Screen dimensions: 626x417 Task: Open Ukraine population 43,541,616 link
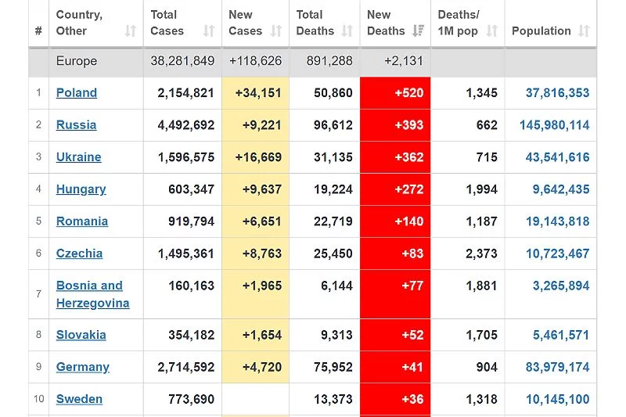tap(557, 156)
